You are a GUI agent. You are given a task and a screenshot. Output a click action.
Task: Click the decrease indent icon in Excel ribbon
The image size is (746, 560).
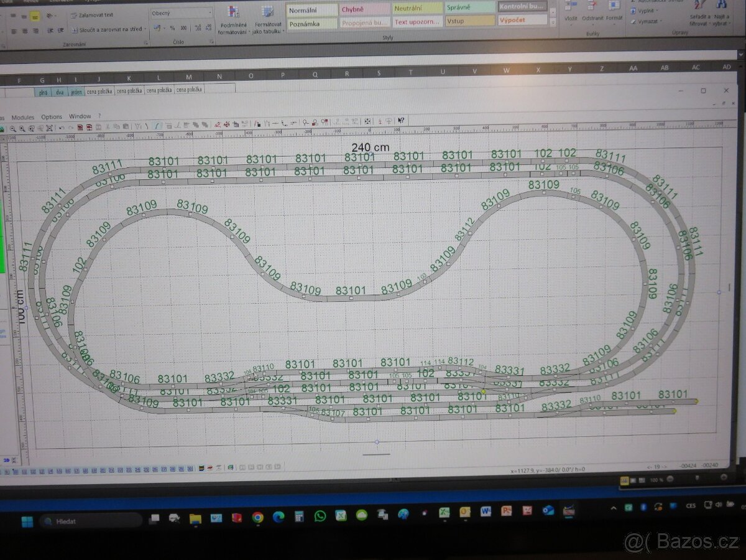(x=52, y=30)
